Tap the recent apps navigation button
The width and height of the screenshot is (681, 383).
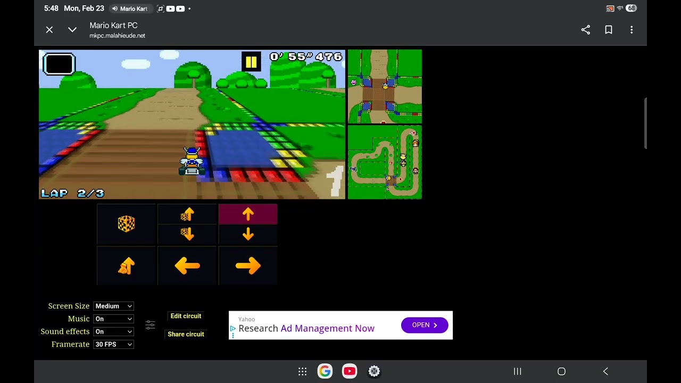pos(517,371)
